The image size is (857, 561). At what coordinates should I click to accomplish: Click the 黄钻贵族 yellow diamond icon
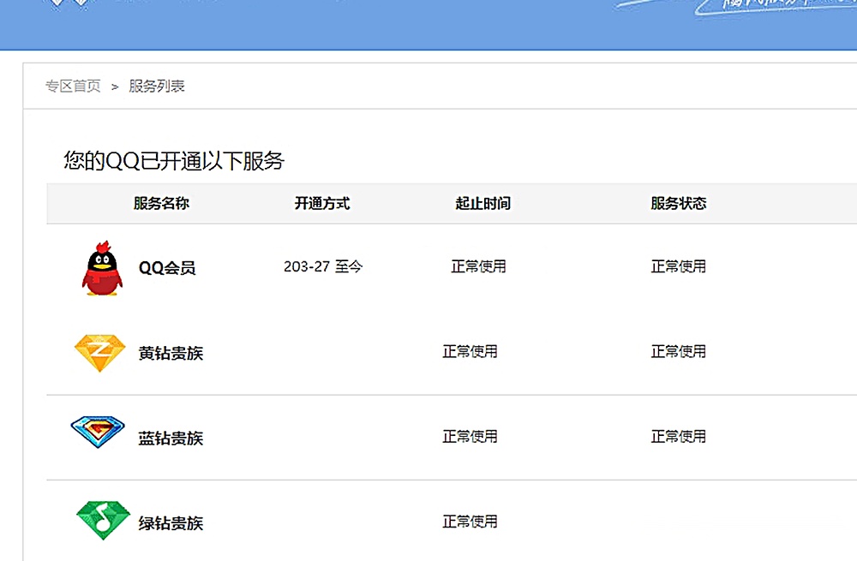click(99, 353)
